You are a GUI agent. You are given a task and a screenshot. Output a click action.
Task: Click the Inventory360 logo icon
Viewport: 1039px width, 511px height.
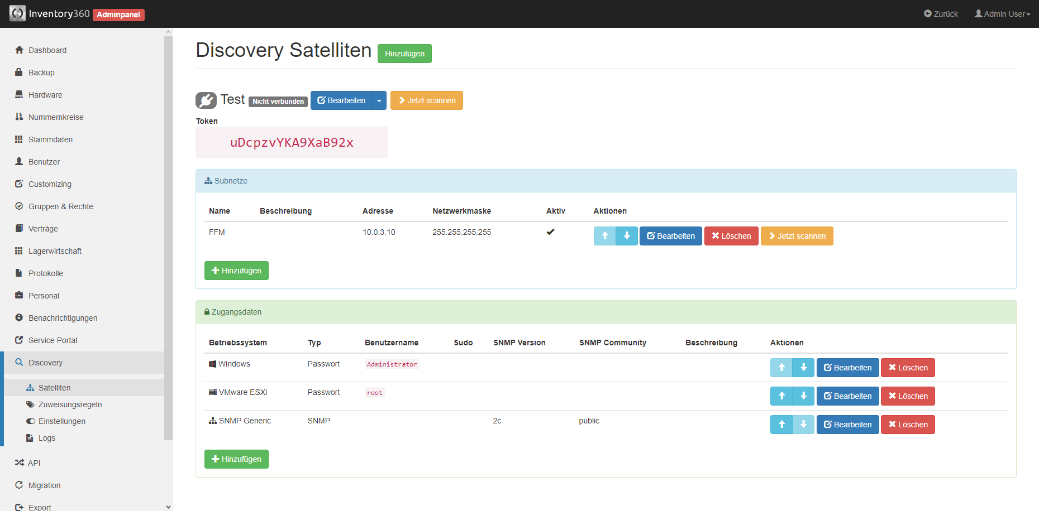tap(17, 13)
